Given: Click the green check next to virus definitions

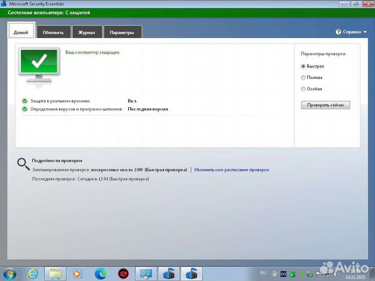Looking at the screenshot, I should point(24,109).
